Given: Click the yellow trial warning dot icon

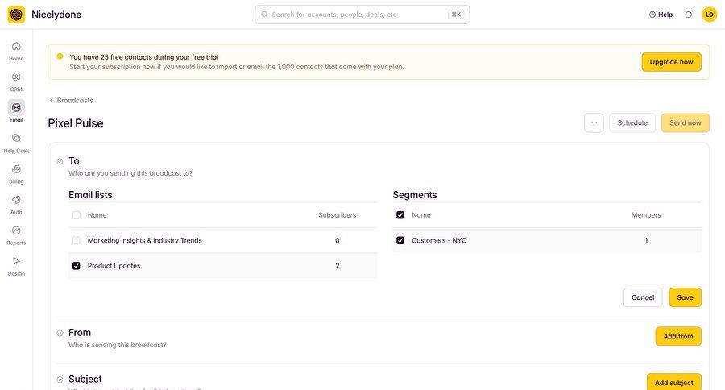Looking at the screenshot, I should (60, 56).
